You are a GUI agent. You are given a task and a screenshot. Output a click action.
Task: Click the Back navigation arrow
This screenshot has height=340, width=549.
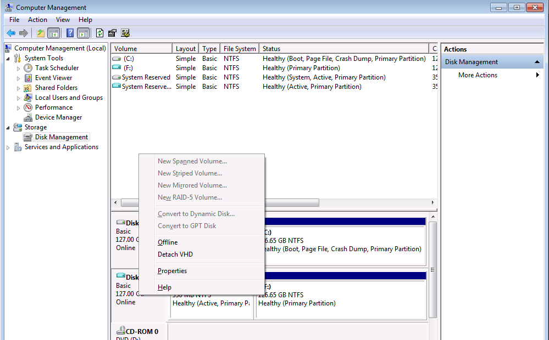point(10,32)
